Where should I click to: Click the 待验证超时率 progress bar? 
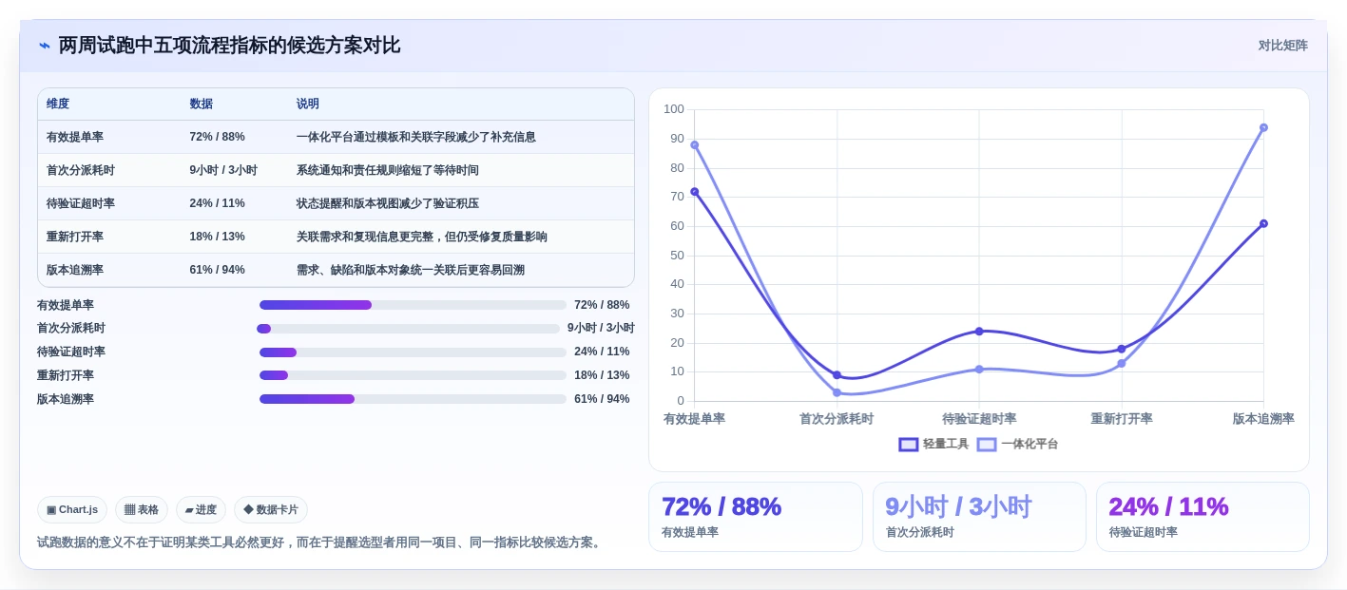(x=413, y=352)
